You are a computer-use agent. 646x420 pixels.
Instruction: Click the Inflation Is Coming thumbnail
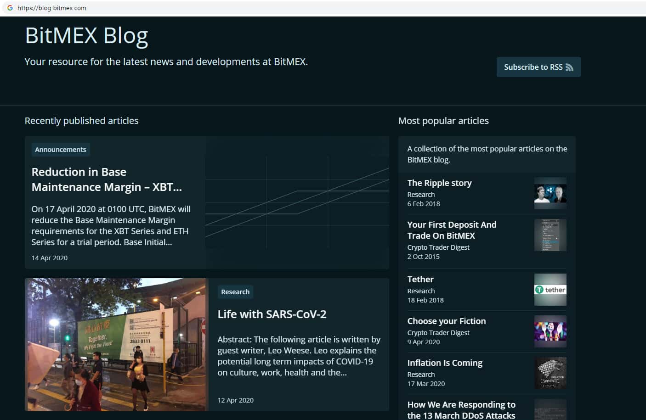click(550, 373)
